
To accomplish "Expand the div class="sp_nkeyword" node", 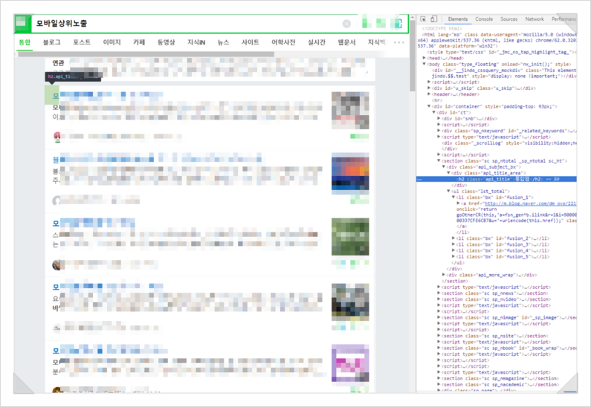I will click(439, 131).
